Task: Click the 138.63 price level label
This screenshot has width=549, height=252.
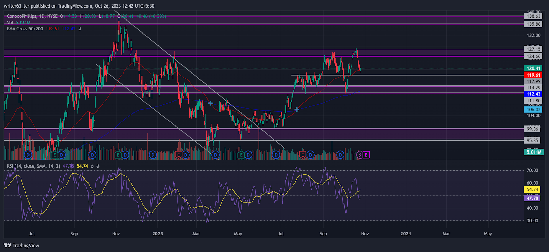Action: click(534, 16)
